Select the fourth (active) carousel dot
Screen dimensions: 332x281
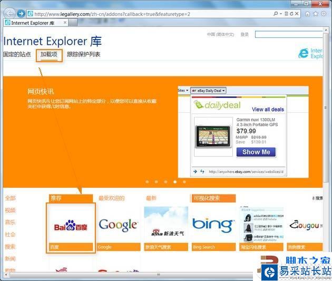(175, 182)
